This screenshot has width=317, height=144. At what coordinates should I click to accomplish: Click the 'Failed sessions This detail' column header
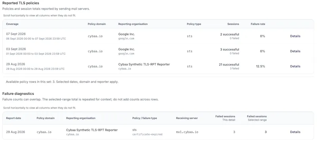click(225, 118)
